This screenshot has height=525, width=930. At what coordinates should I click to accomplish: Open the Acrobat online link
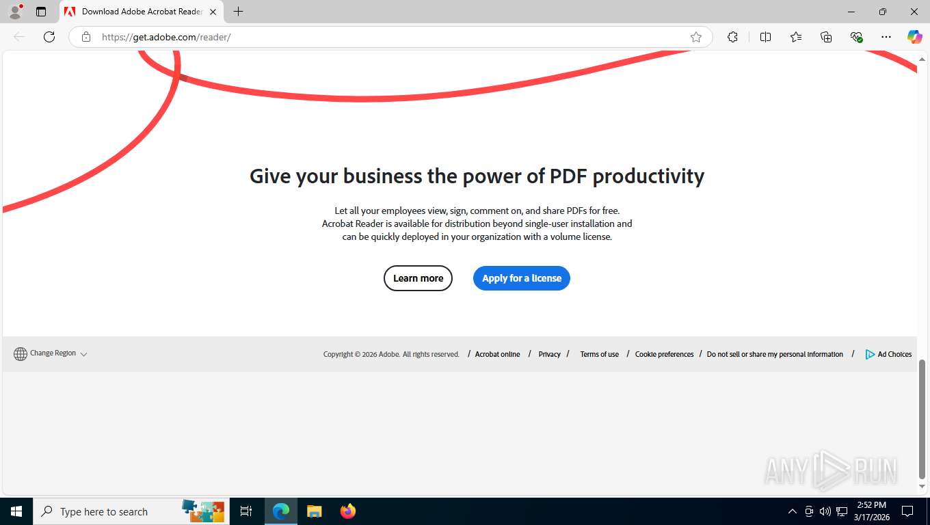497,354
